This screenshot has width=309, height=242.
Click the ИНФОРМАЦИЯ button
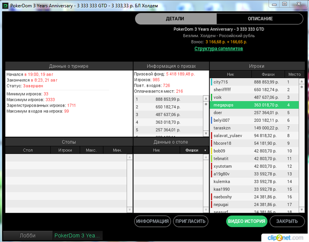pos(152,221)
